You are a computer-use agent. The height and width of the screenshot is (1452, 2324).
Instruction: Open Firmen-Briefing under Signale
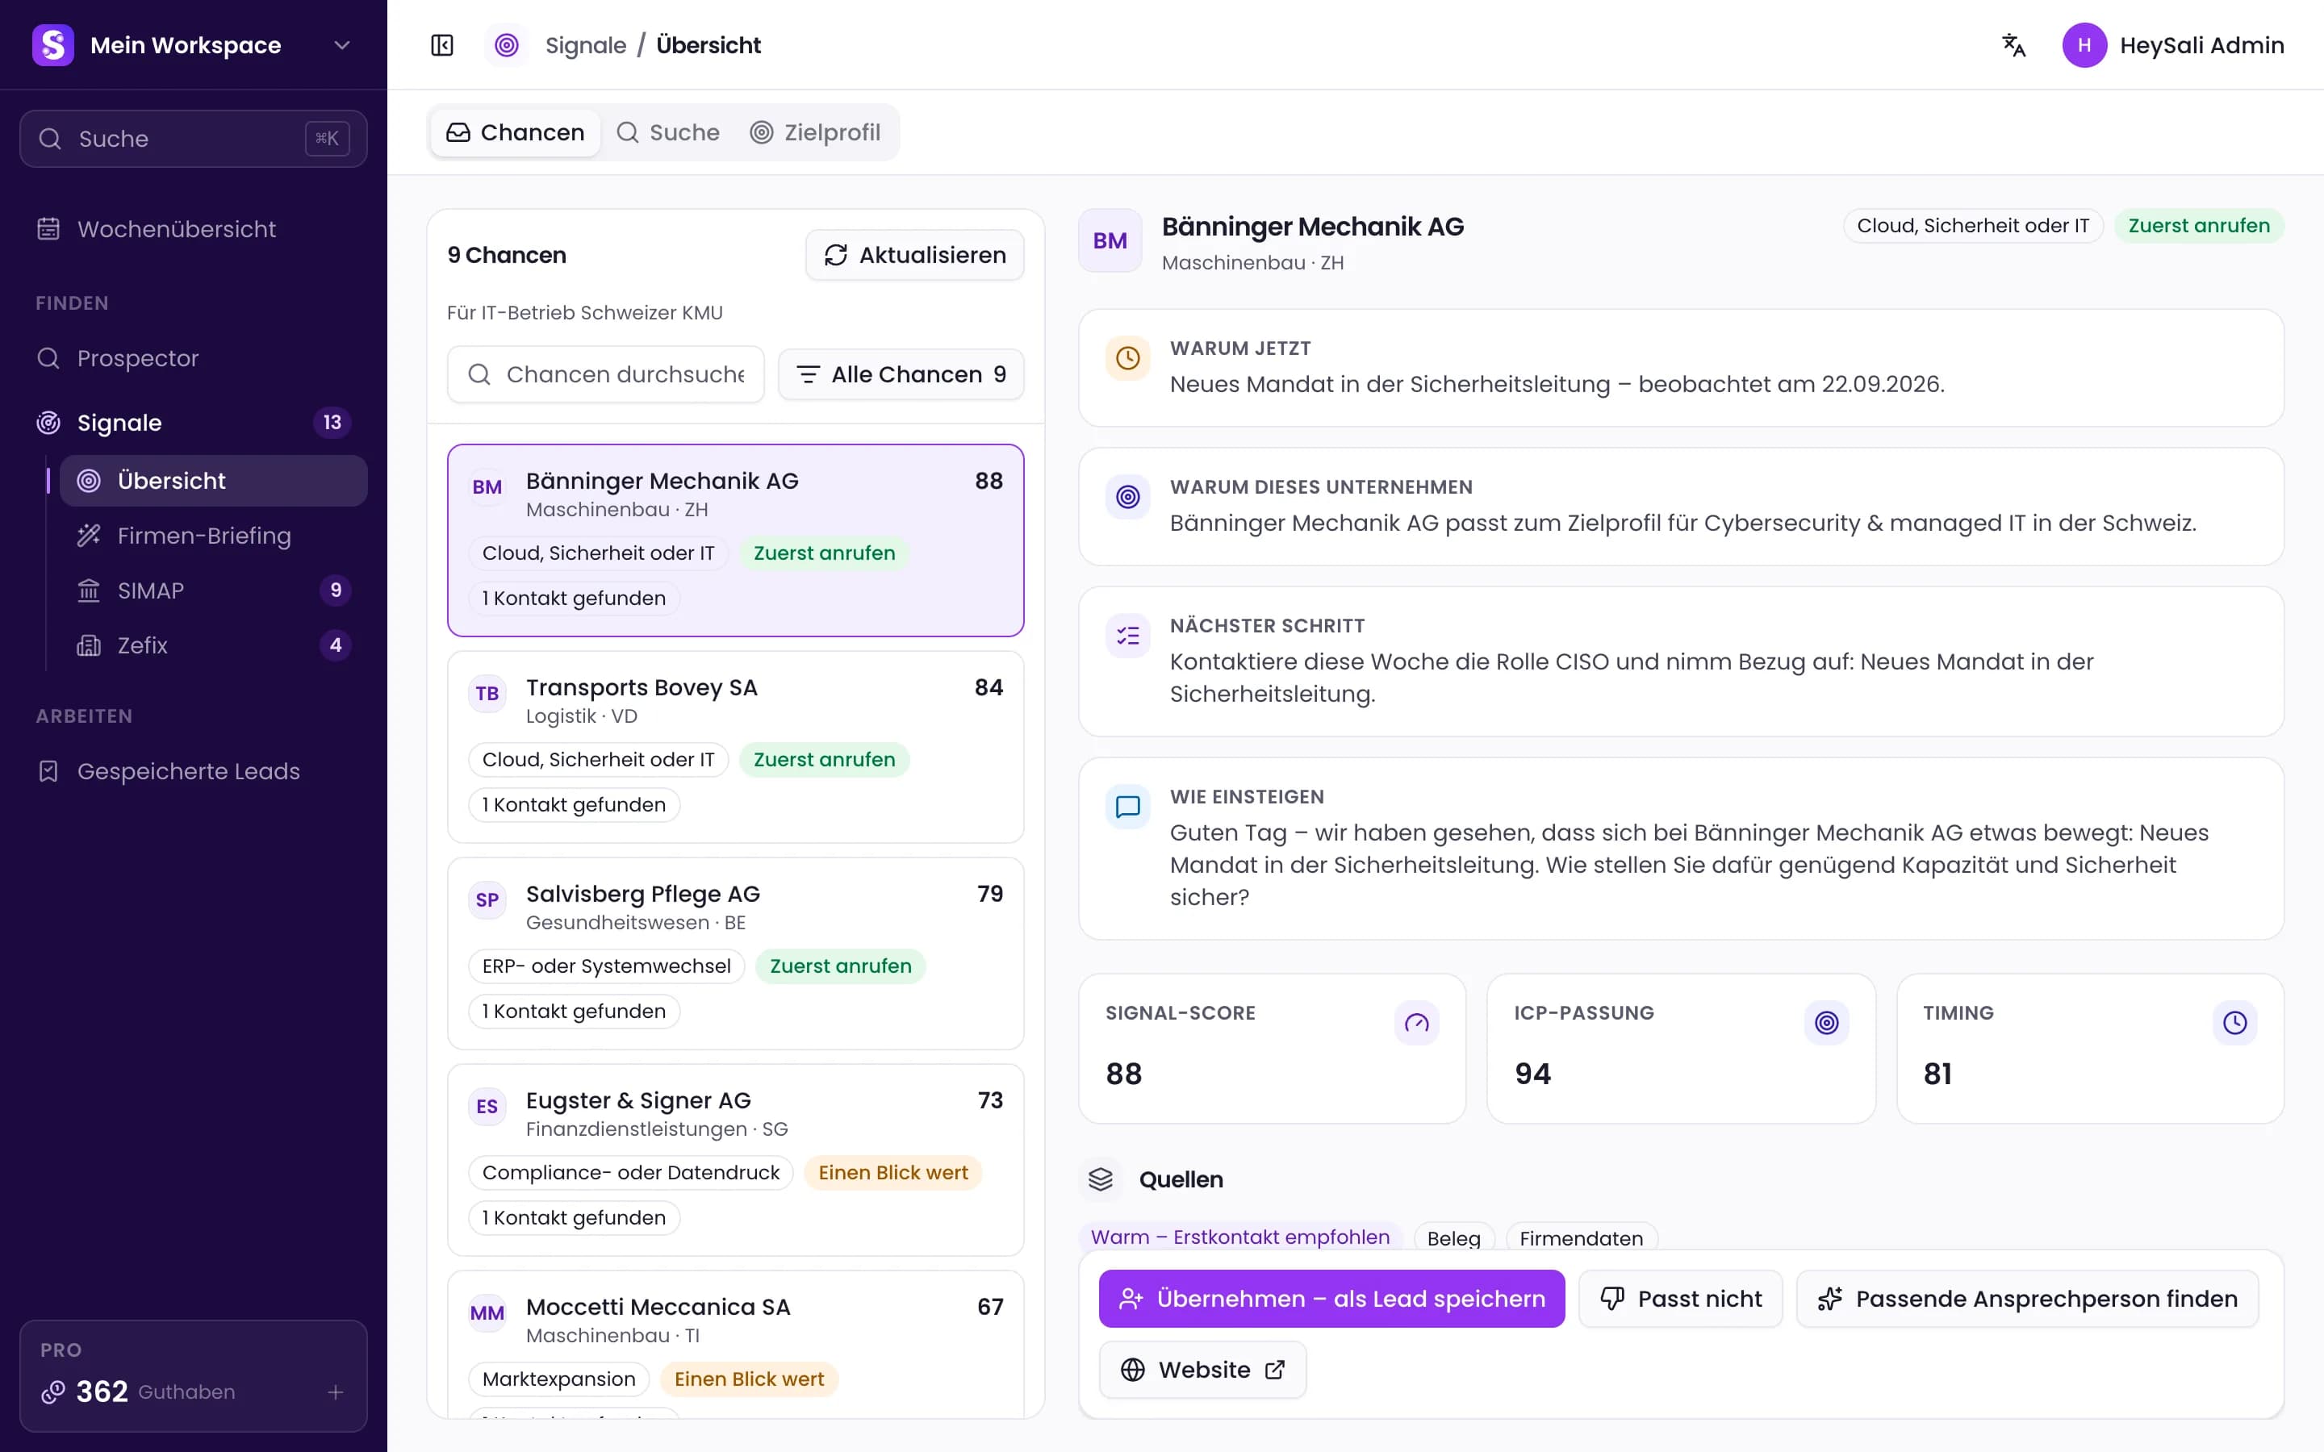(x=213, y=536)
